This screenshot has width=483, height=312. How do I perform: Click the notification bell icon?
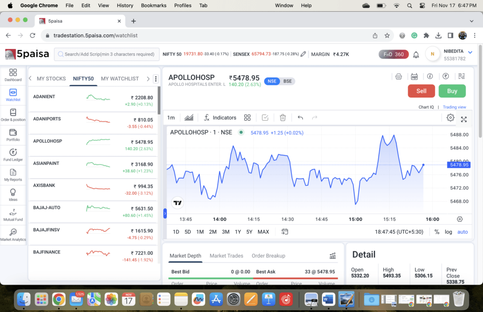tap(416, 55)
